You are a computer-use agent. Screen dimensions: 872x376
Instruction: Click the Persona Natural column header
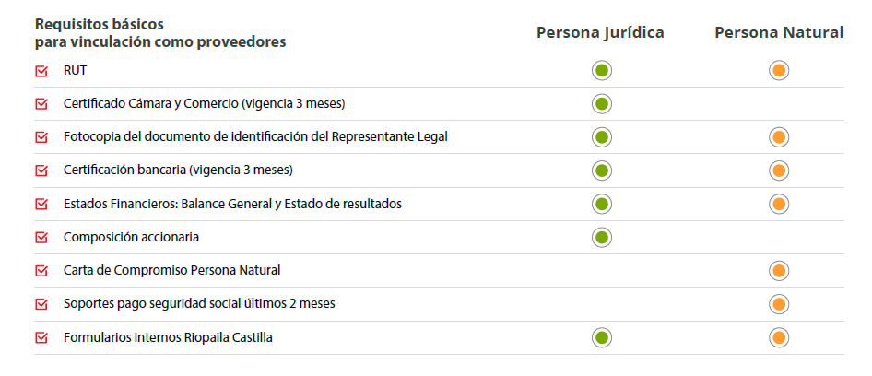(779, 33)
